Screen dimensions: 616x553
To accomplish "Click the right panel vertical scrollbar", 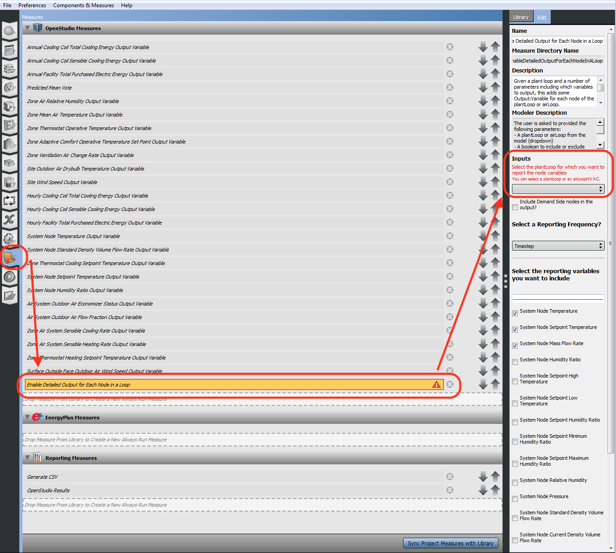I will [x=611, y=243].
